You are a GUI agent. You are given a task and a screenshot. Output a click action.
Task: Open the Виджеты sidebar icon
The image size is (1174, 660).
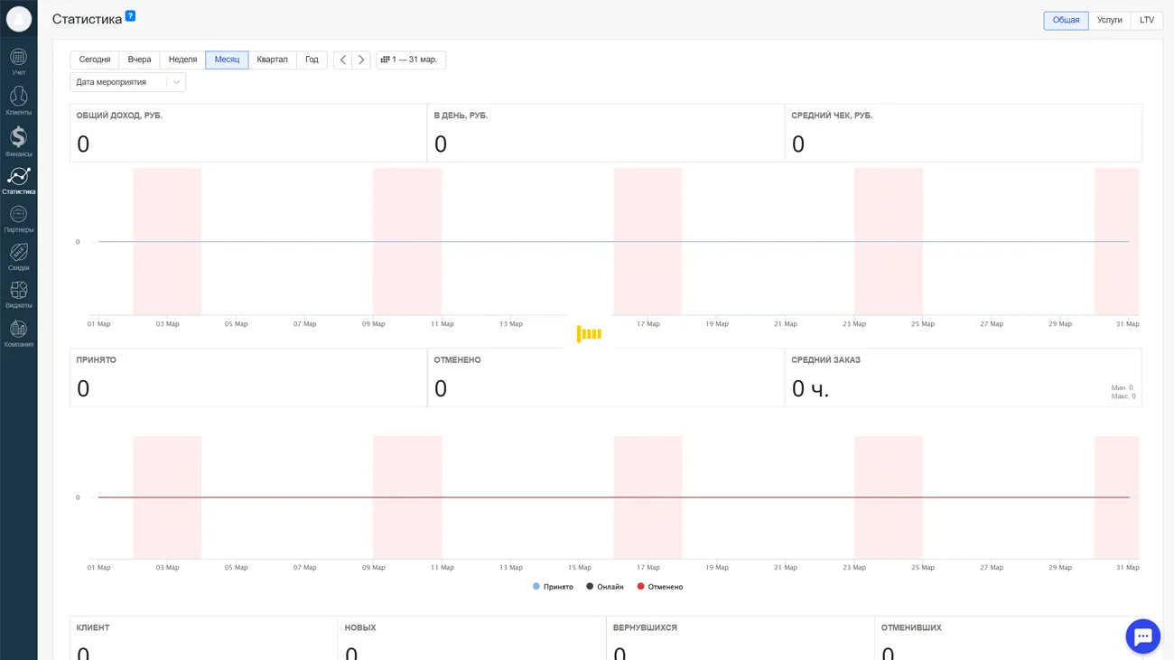click(18, 294)
